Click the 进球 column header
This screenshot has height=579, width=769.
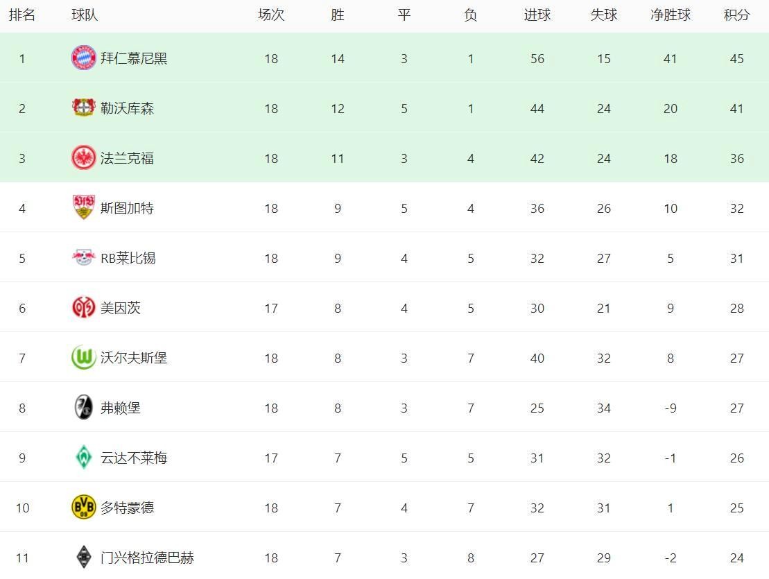tap(537, 15)
